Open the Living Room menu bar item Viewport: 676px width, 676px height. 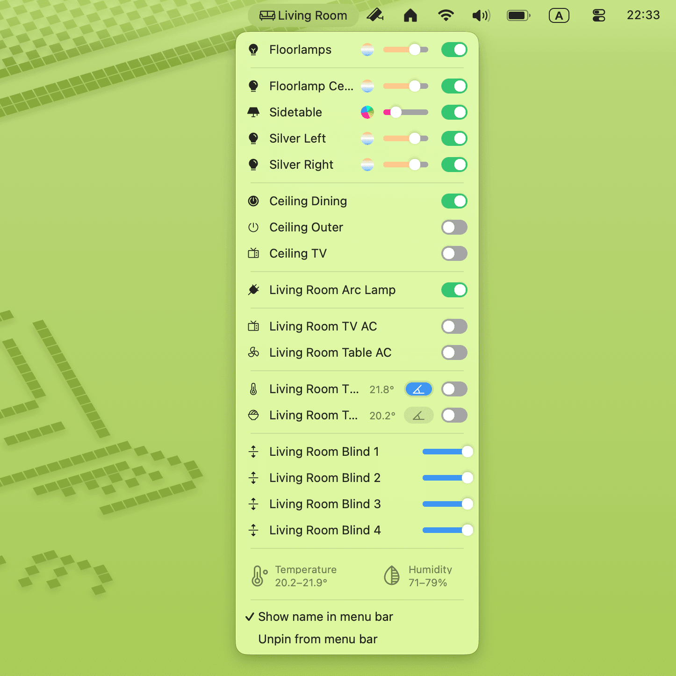(x=302, y=15)
